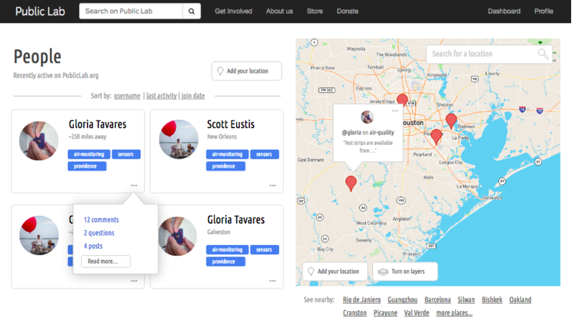
Task: Open @gloria on air-quality popup title
Action: coord(368,132)
